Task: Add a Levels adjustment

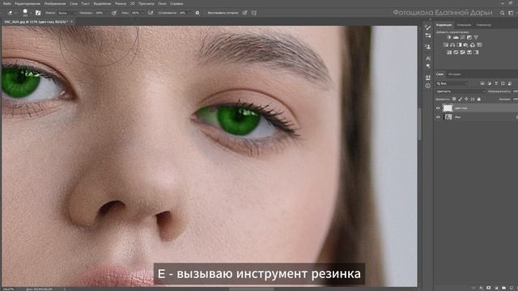Action: point(456,38)
